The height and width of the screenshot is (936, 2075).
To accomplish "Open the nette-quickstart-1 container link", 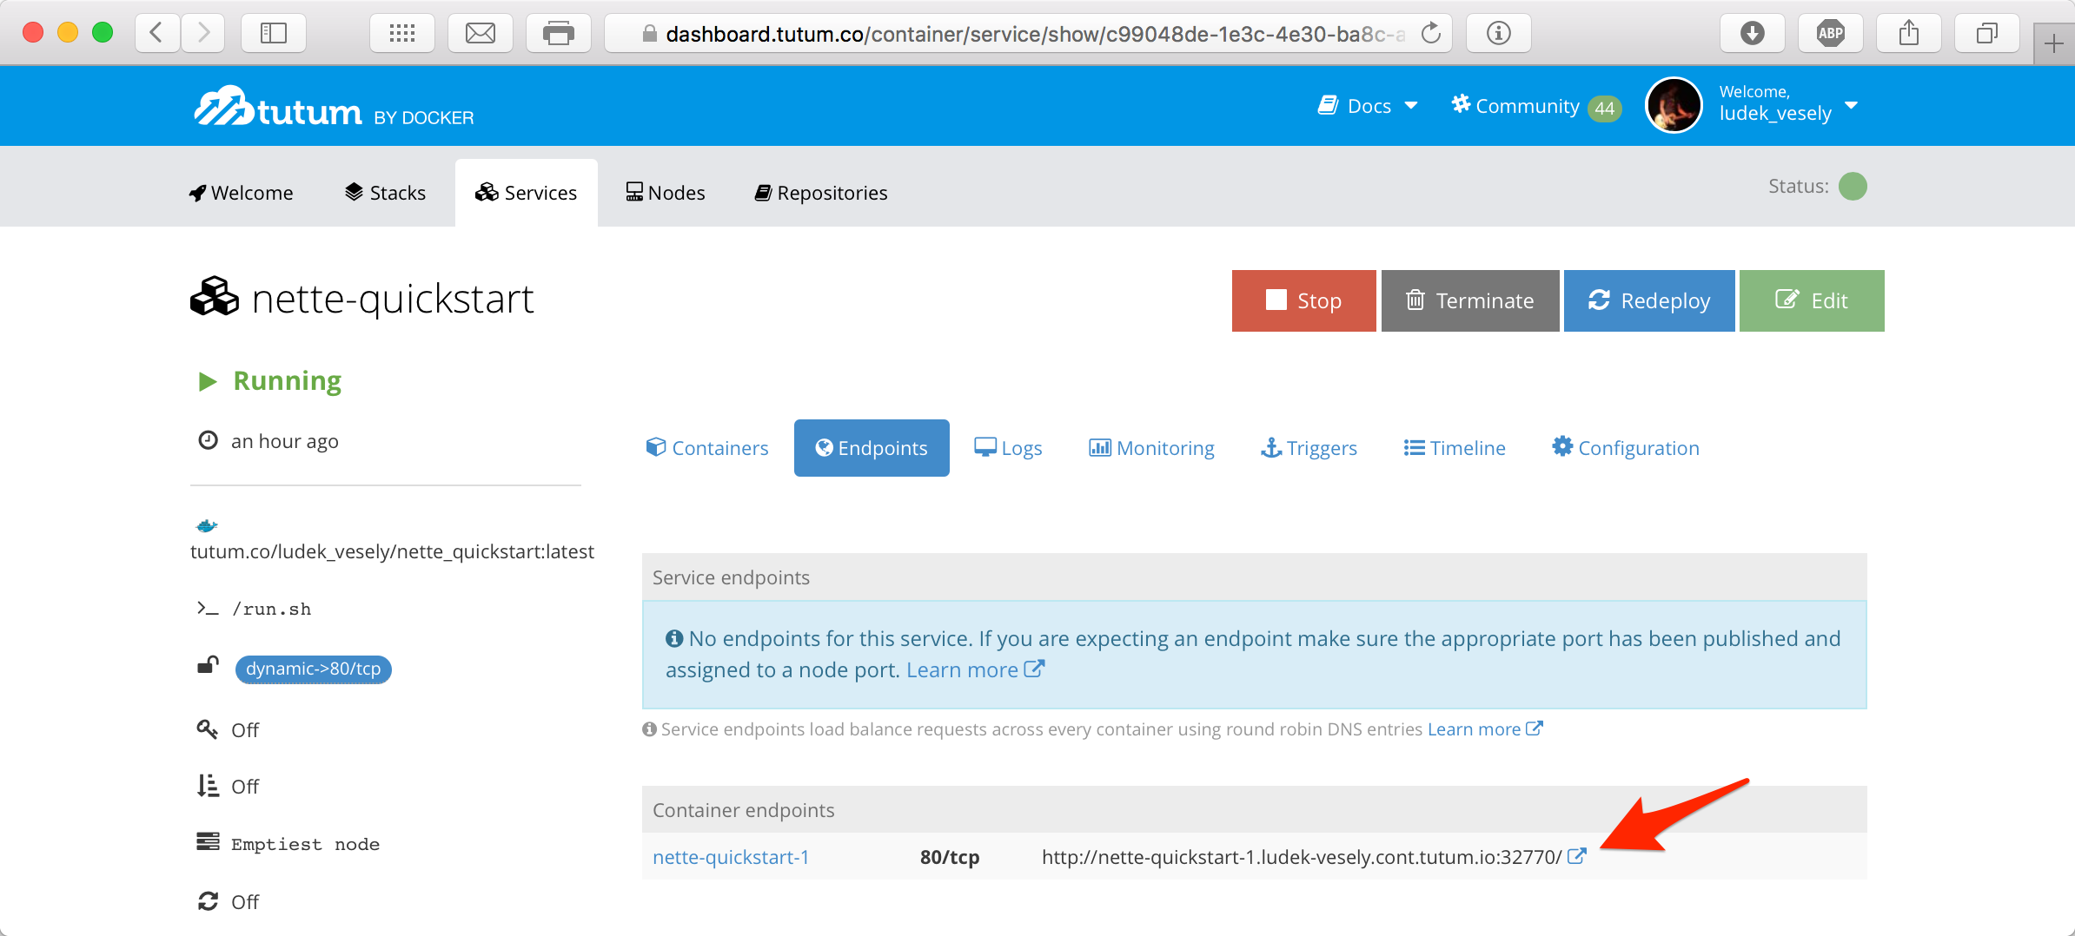I will click(731, 857).
